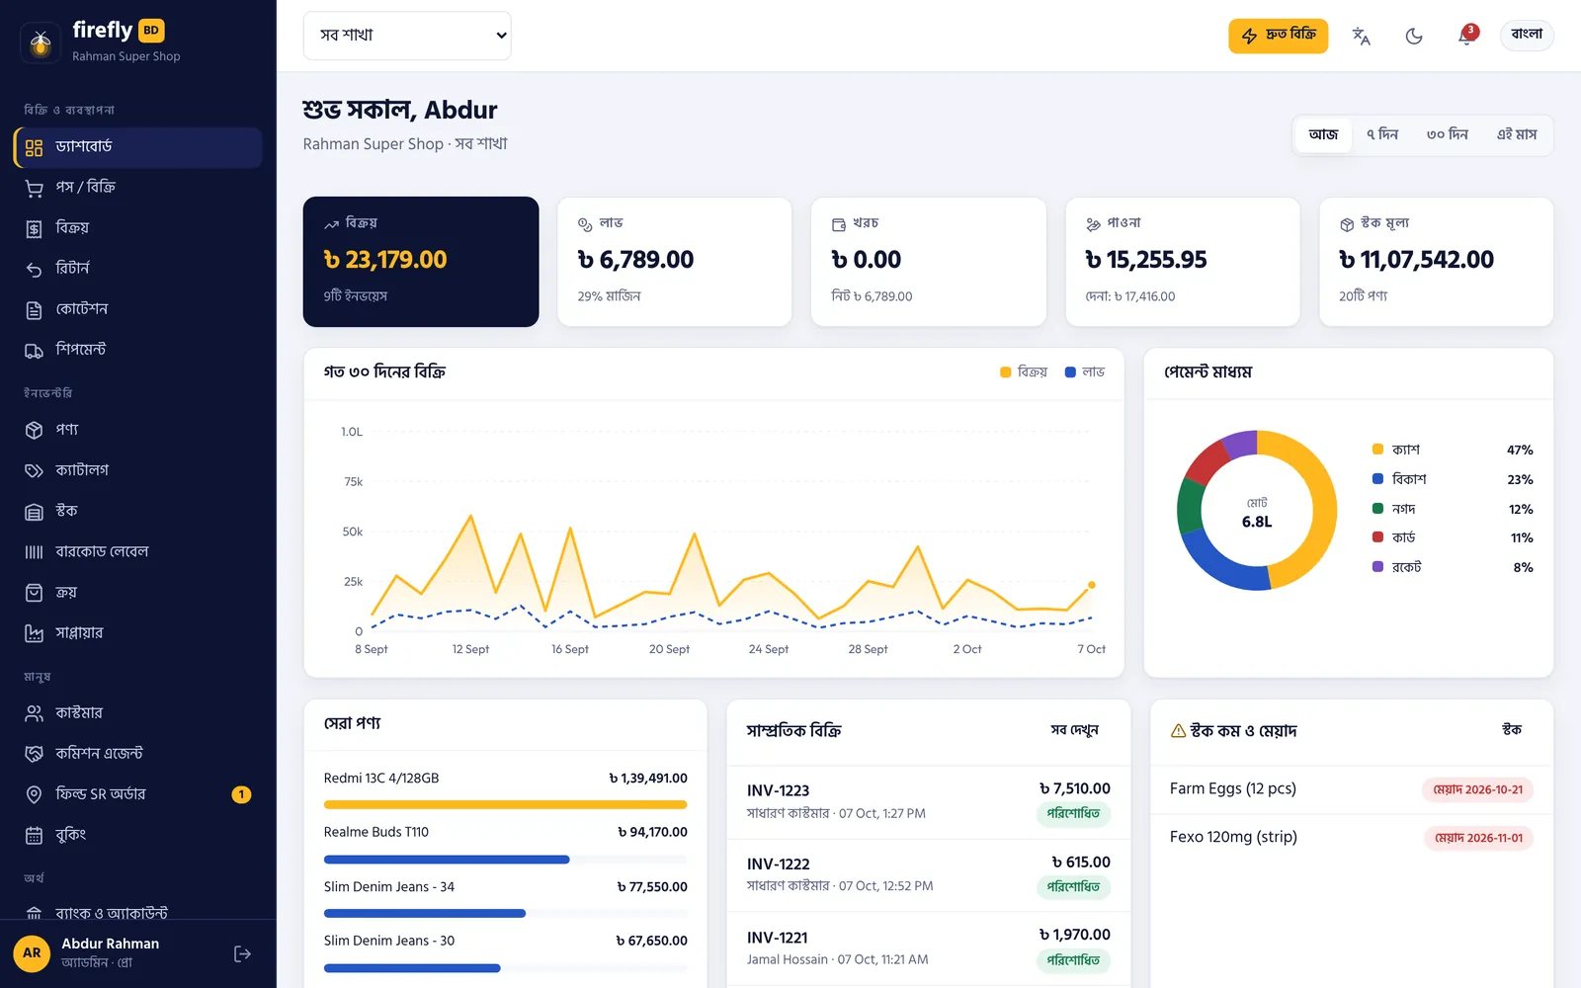Viewport: 1581px width, 988px height.
Task: Click the firefly logo icon
Action: 41,42
